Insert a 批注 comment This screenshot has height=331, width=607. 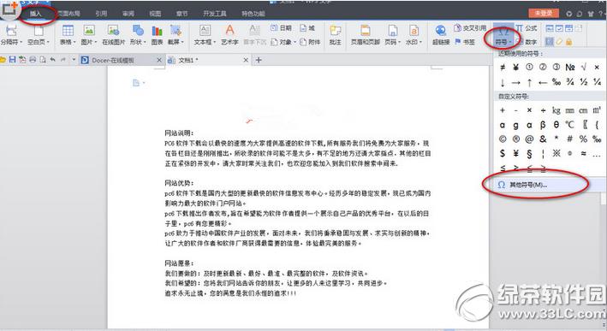tap(335, 34)
